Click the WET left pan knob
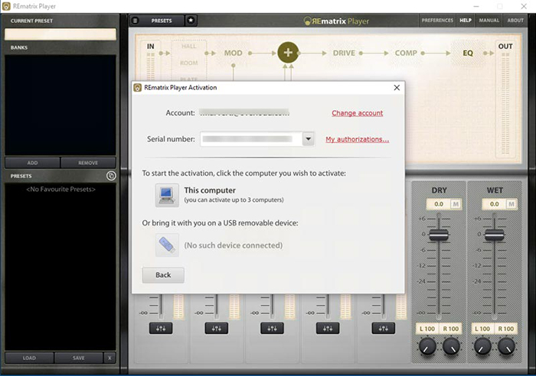The height and width of the screenshot is (376, 536). (x=482, y=346)
